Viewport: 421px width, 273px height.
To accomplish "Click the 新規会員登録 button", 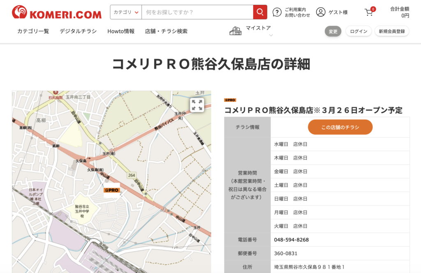I will click(391, 31).
